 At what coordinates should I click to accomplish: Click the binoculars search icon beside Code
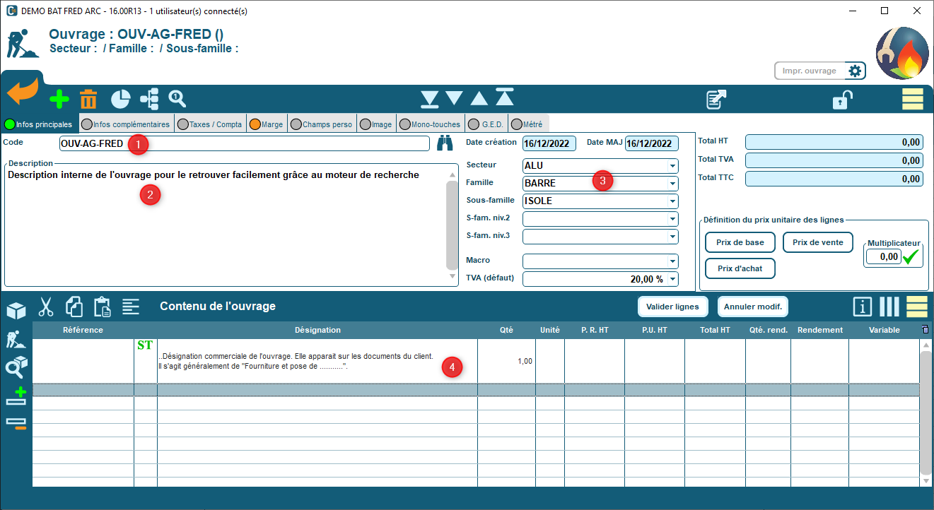(x=444, y=143)
